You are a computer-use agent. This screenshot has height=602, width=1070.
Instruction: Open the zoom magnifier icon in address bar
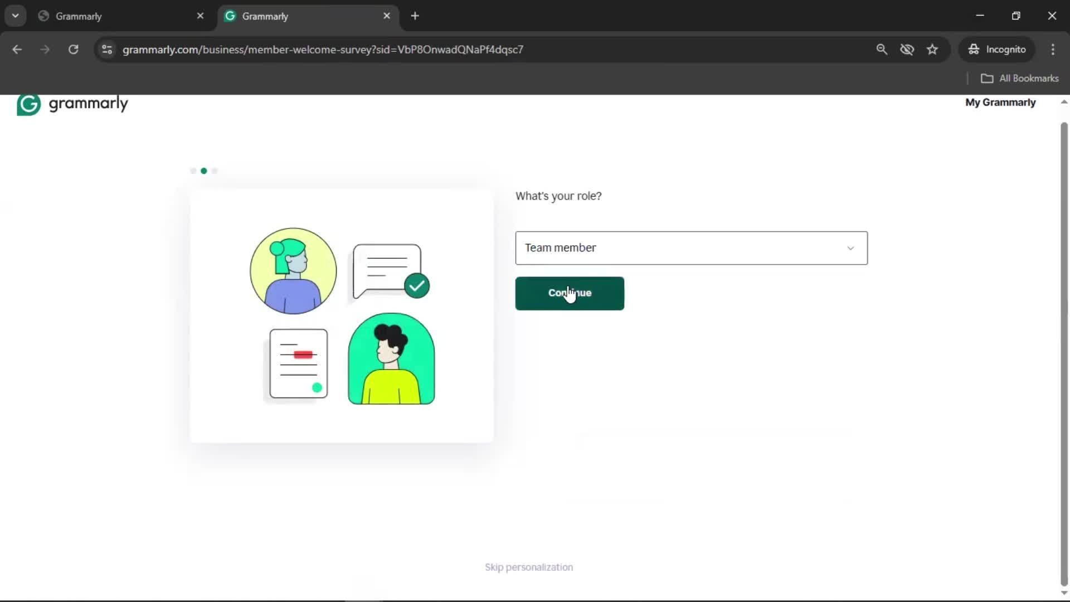pos(882,50)
